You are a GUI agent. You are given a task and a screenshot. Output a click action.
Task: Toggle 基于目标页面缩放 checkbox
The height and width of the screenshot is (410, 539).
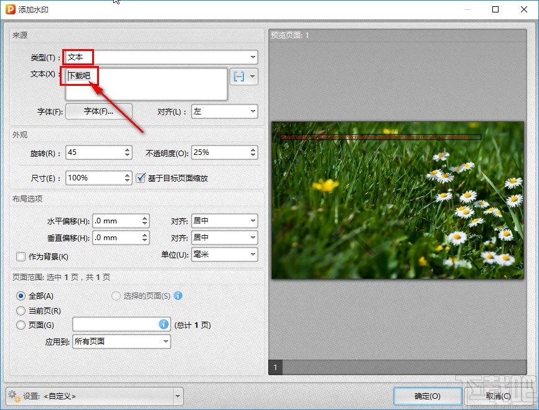coord(141,178)
